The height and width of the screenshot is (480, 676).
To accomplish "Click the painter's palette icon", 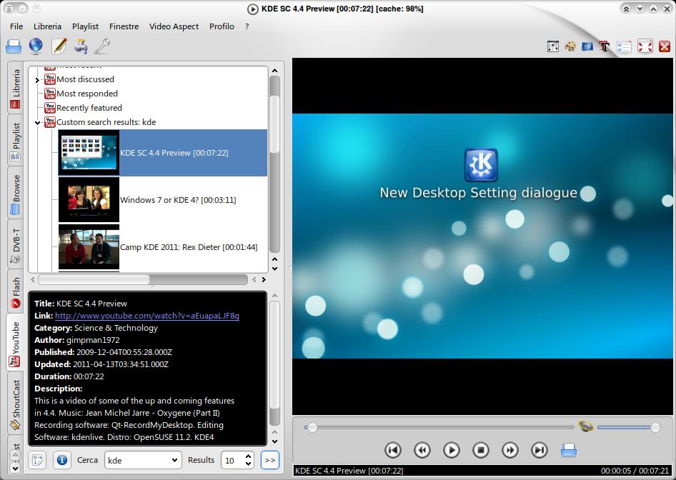I will (x=570, y=46).
